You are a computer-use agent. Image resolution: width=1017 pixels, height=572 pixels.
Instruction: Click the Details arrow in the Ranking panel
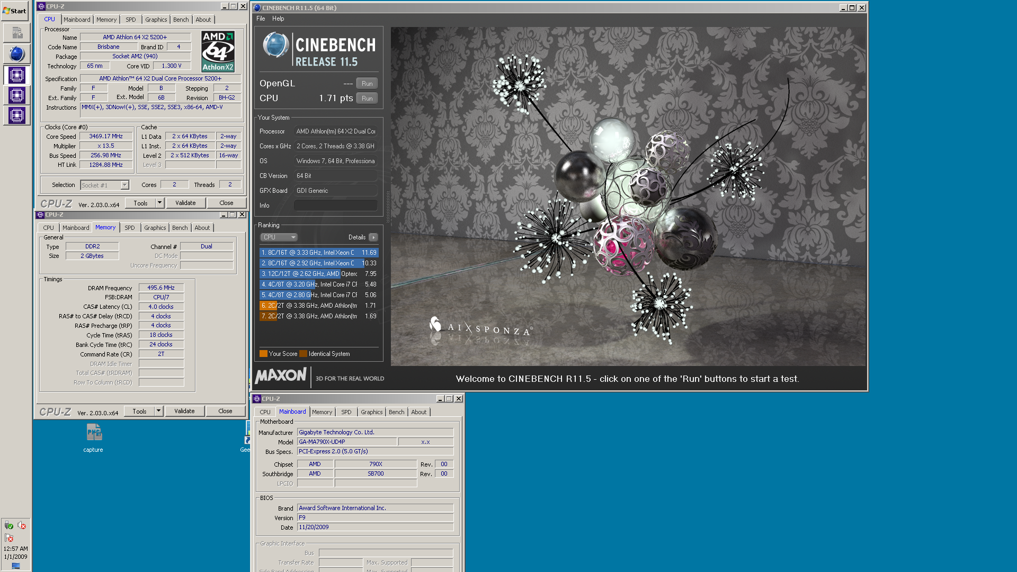pyautogui.click(x=373, y=237)
